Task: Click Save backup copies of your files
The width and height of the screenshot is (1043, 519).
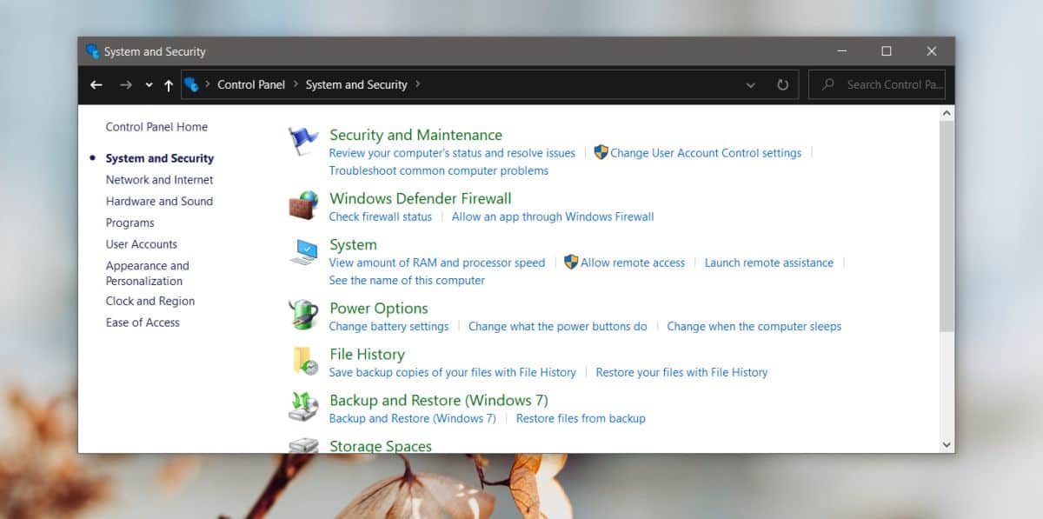Action: (452, 372)
